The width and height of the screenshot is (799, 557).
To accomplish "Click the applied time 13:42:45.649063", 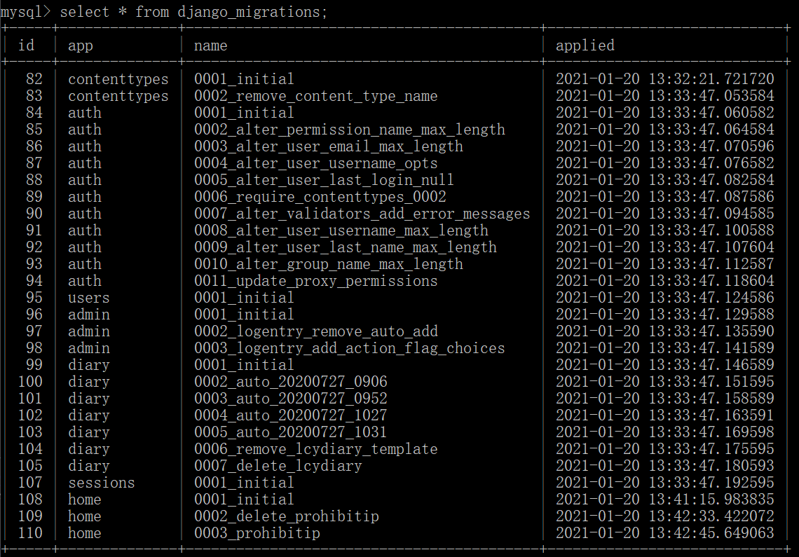I will tap(711, 533).
